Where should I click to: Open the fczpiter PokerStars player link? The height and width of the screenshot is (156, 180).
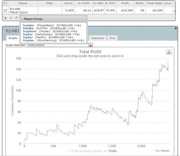(x=29, y=25)
